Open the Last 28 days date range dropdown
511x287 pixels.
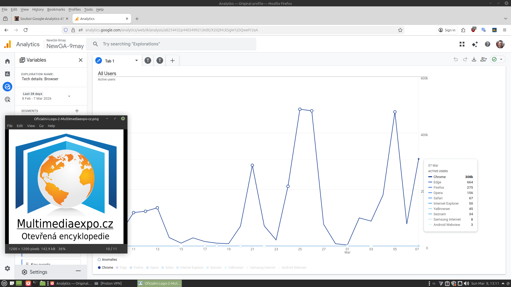[x=69, y=96]
